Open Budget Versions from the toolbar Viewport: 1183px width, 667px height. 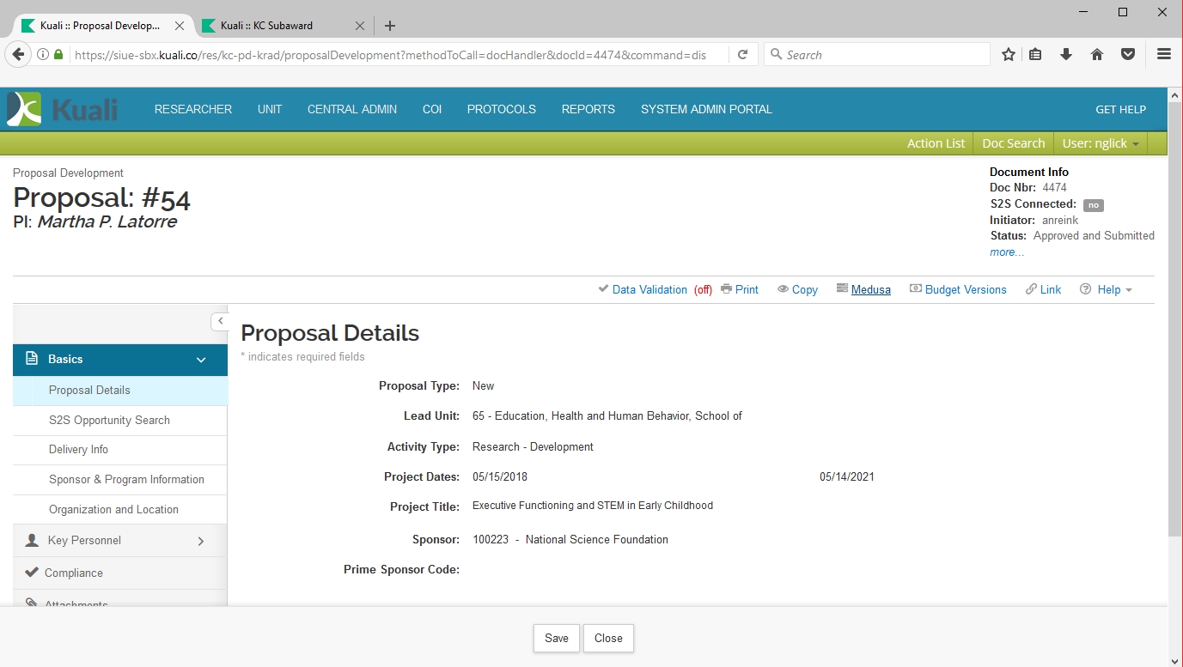coord(958,289)
